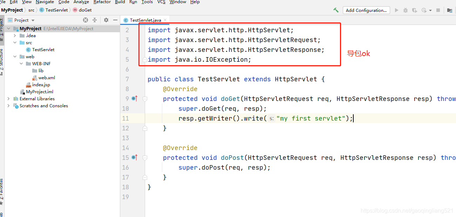Select the TestServlet.java editor tab
The width and height of the screenshot is (456, 217).
(145, 20)
